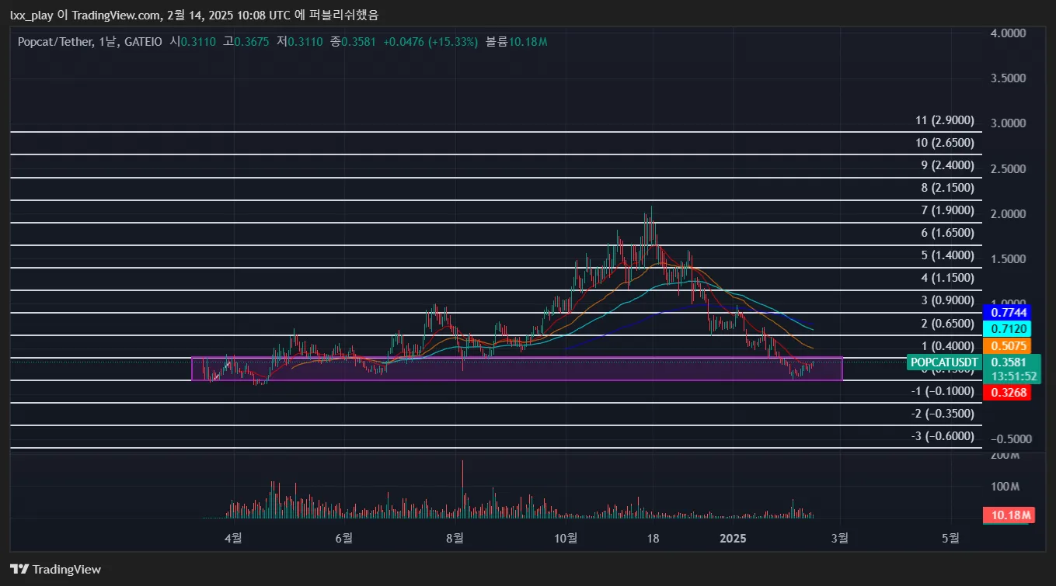Click the 5월 date label on time axis
1056x586 pixels.
950,538
